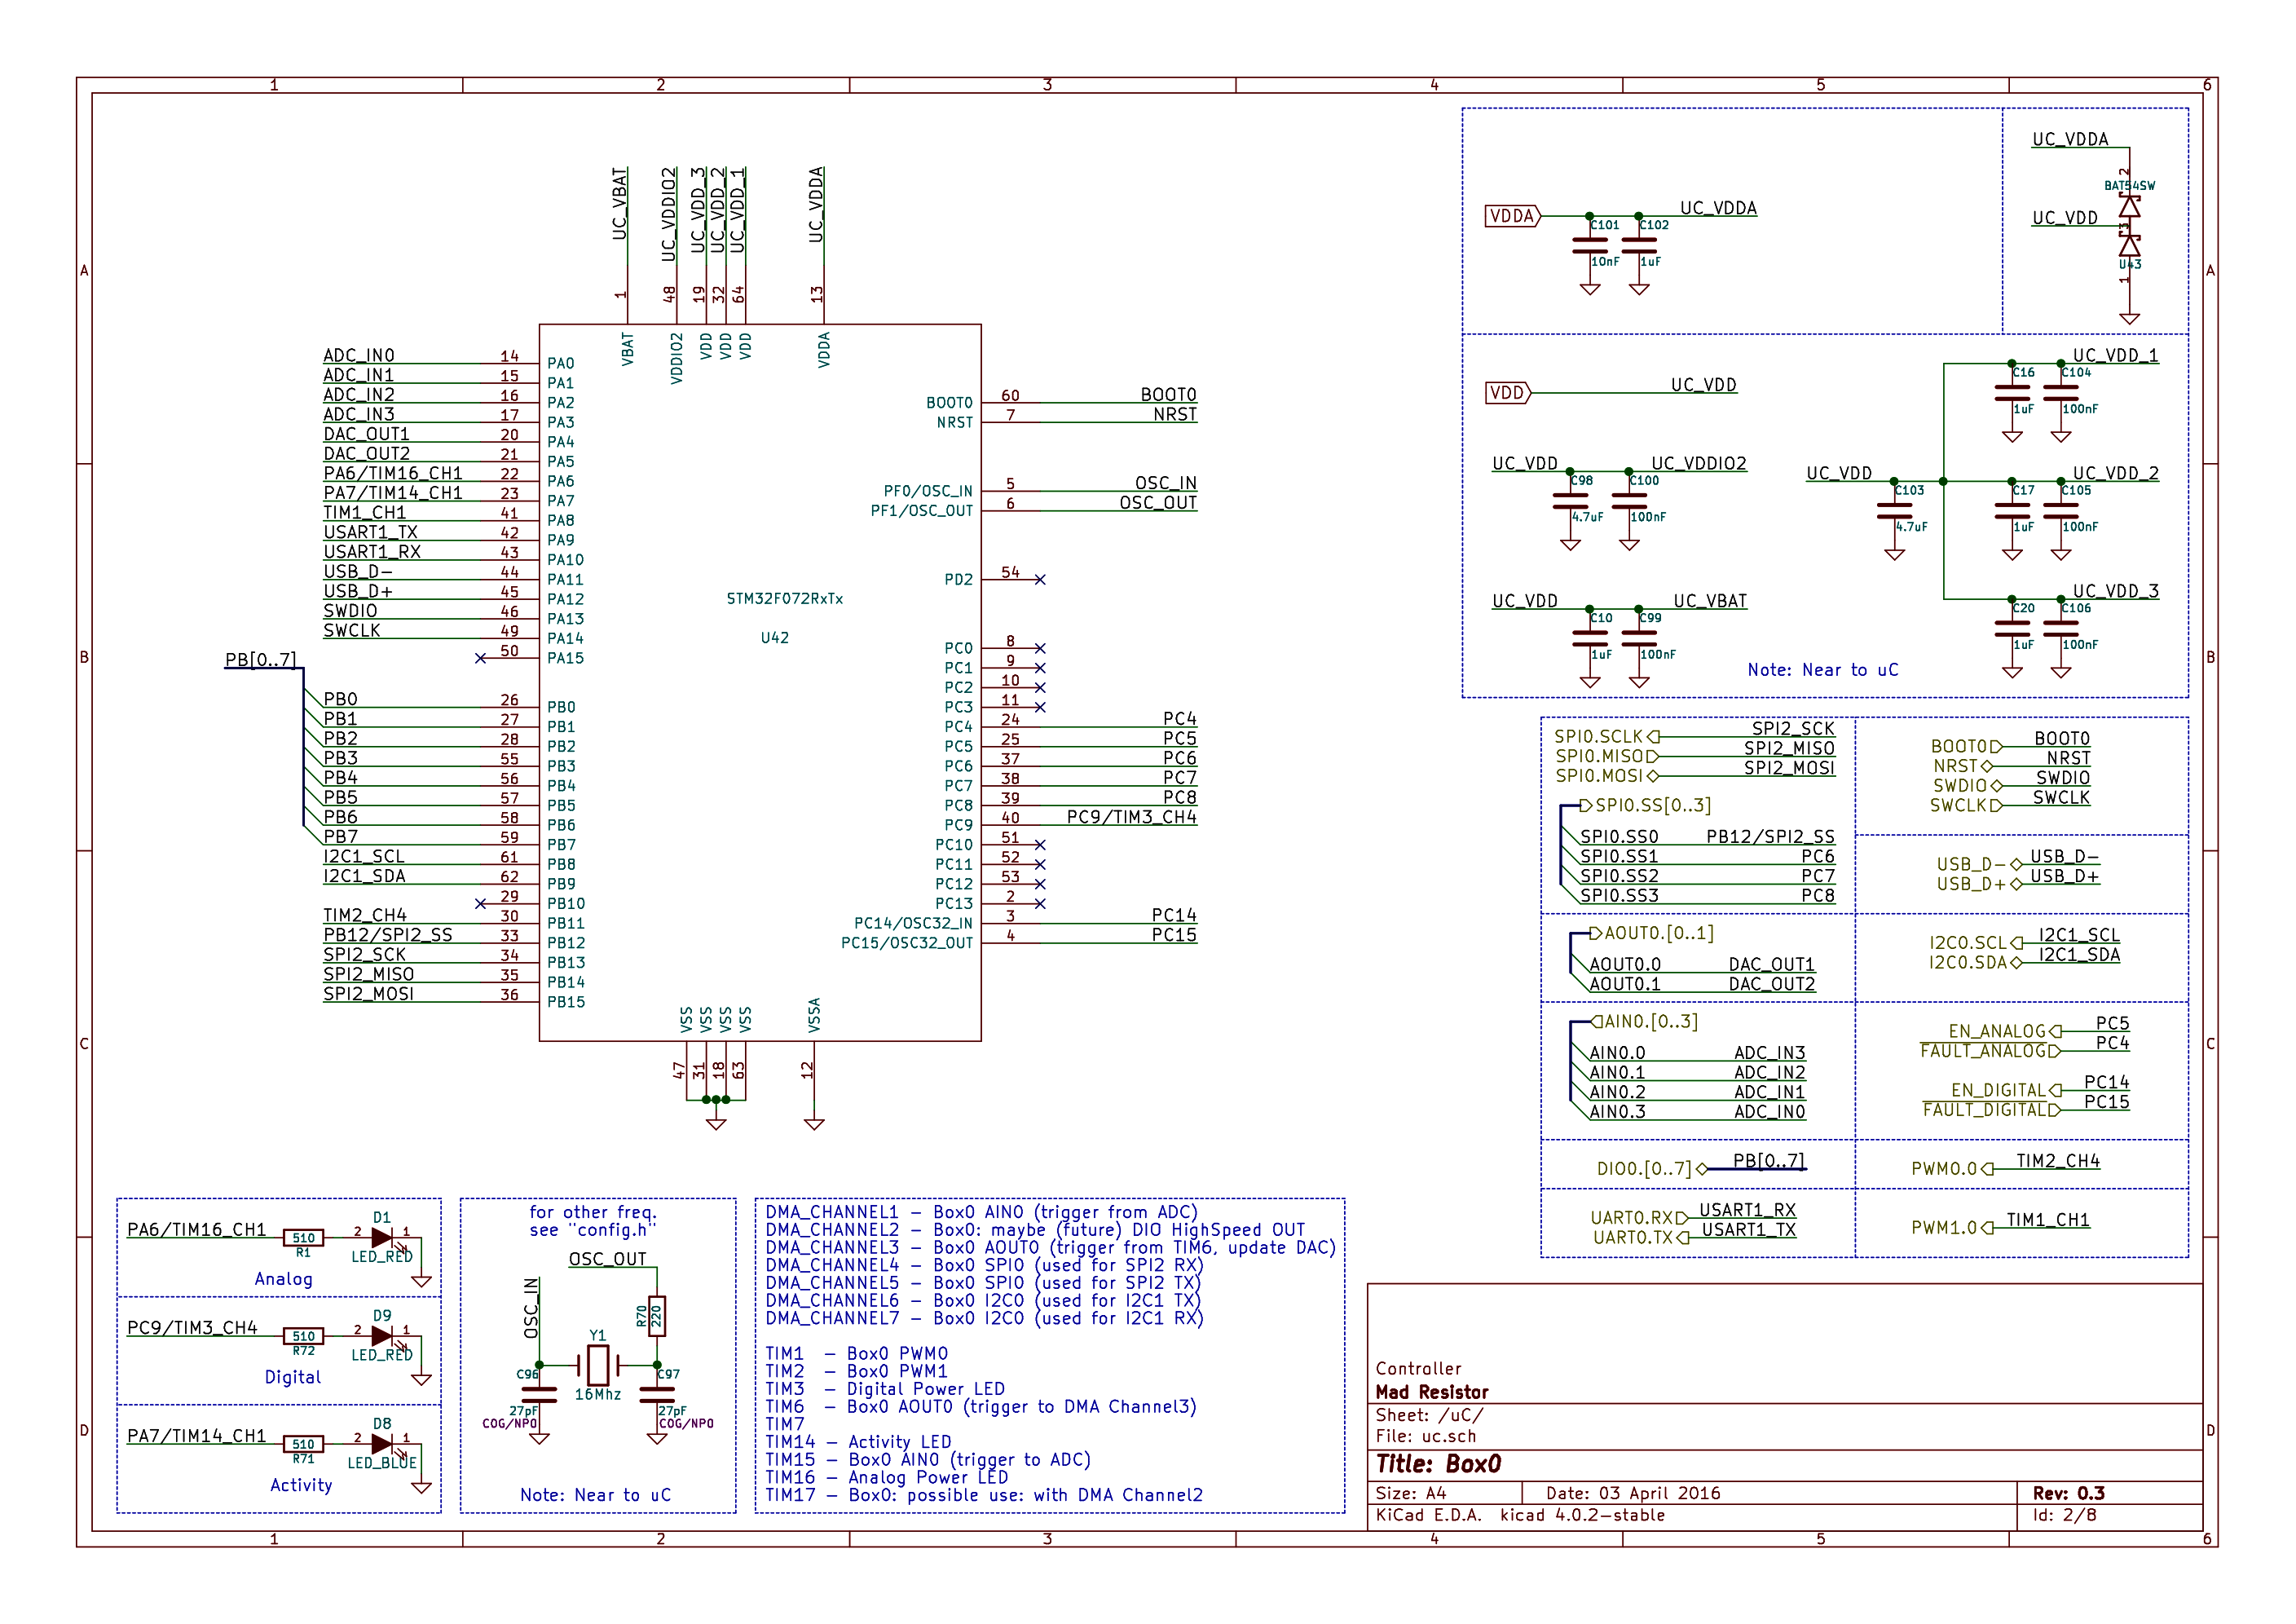This screenshot has height=1624, width=2296.
Task: Click the PB[0..7] bus label left of MCU
Action: point(260,660)
